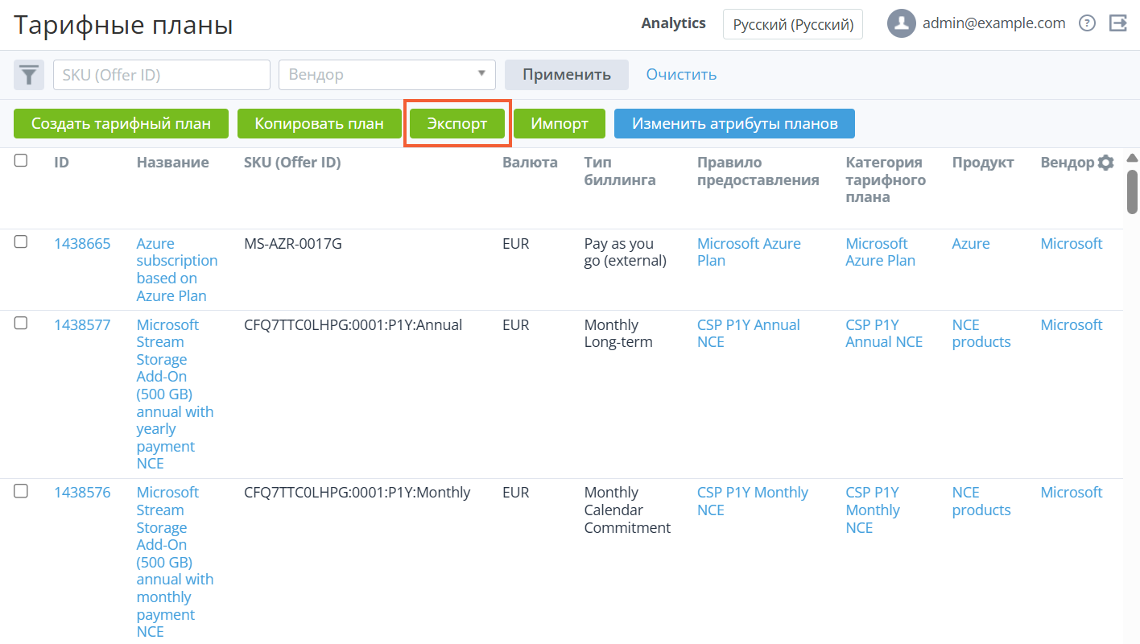Image resolution: width=1140 pixels, height=644 pixels.
Task: Click SKU cell MS-AZR-0017G
Action: [293, 243]
